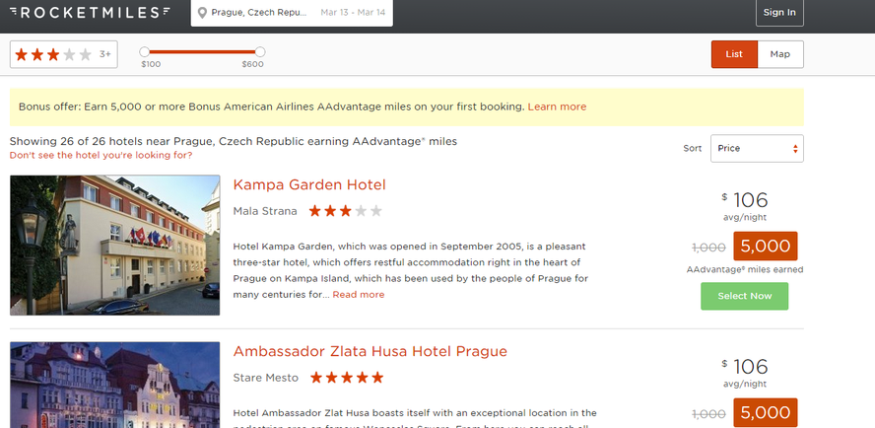Click Select Now for Kampa Garden Hotel
The width and height of the screenshot is (875, 428).
(x=744, y=296)
